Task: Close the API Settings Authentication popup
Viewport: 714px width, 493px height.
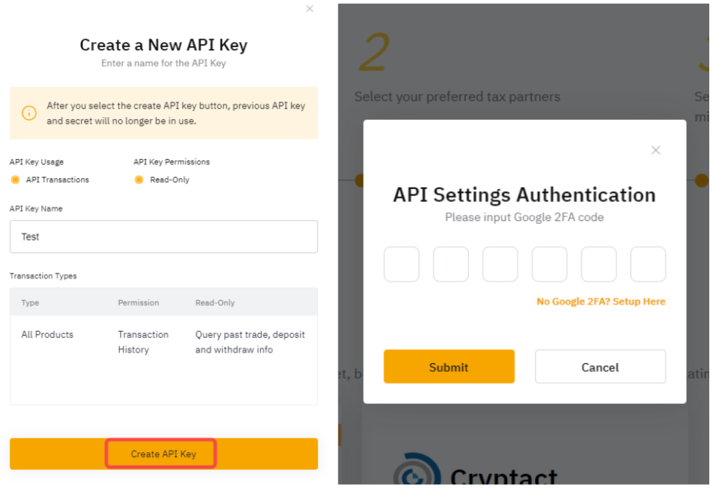Action: [655, 150]
